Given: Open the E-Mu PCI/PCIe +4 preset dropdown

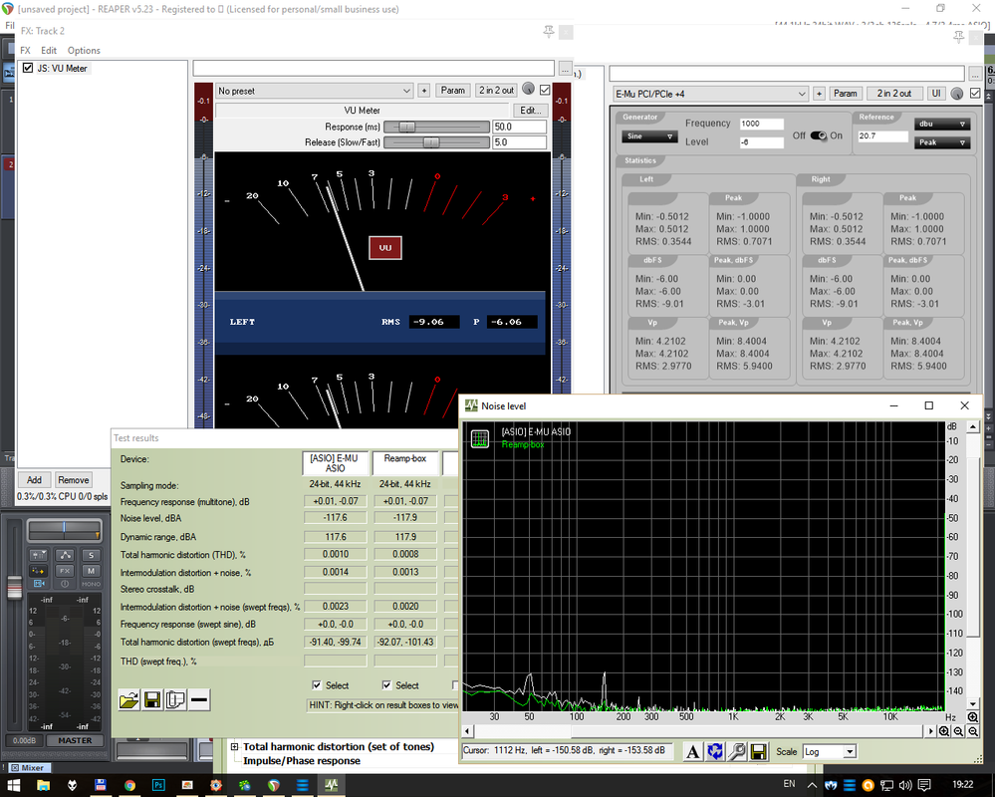Looking at the screenshot, I should point(710,94).
